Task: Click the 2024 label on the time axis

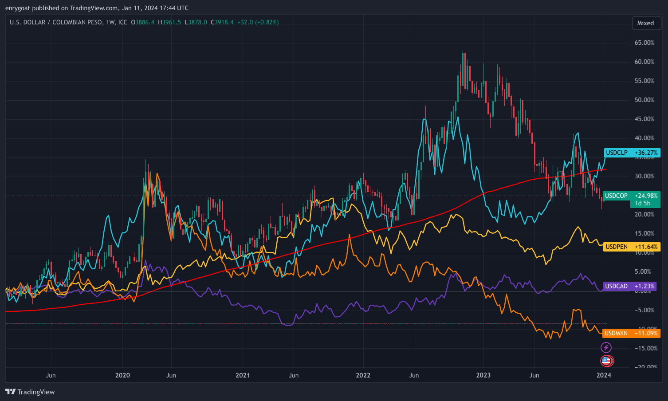Action: 604,375
